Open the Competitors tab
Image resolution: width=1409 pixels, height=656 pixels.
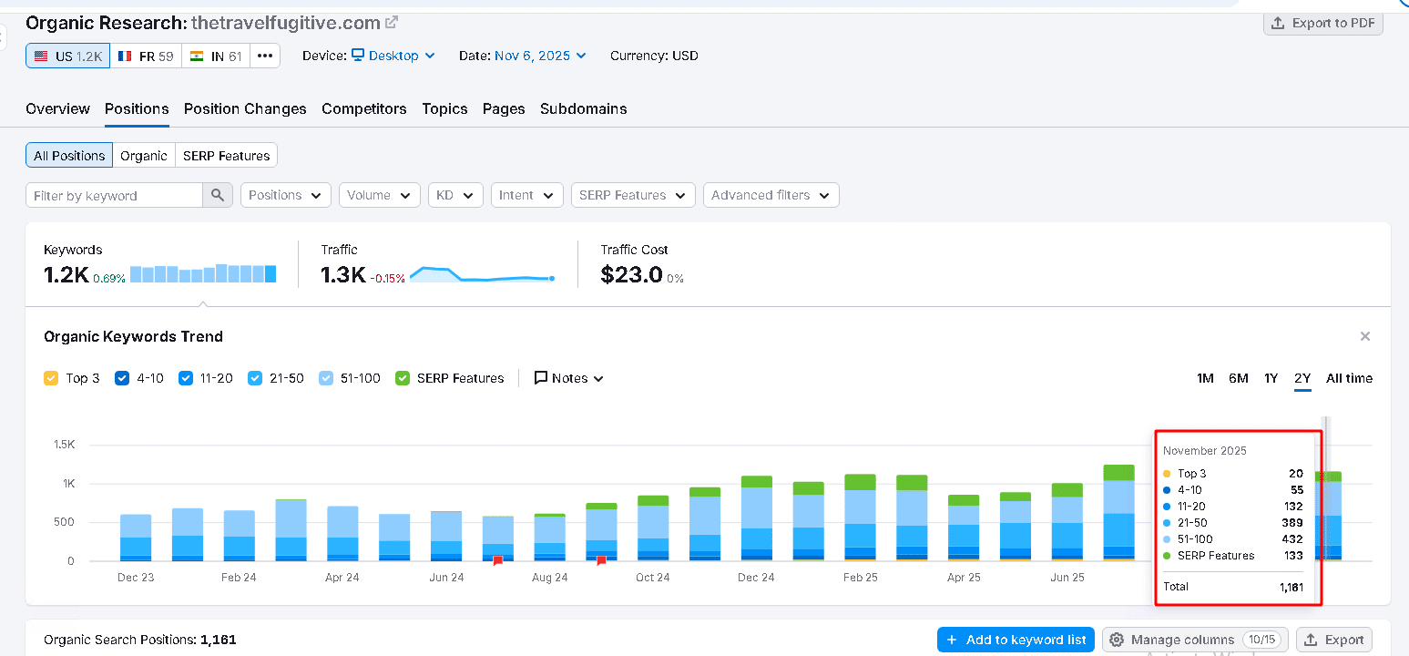click(363, 108)
